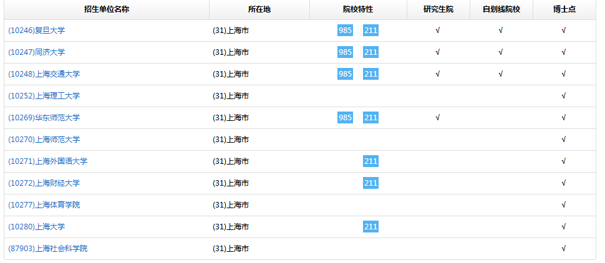Click the 211 badge for 复旦大学
The image size is (605, 263).
pos(370,31)
